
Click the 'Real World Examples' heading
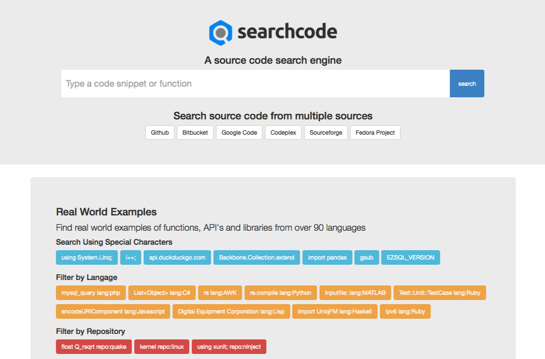coord(106,212)
